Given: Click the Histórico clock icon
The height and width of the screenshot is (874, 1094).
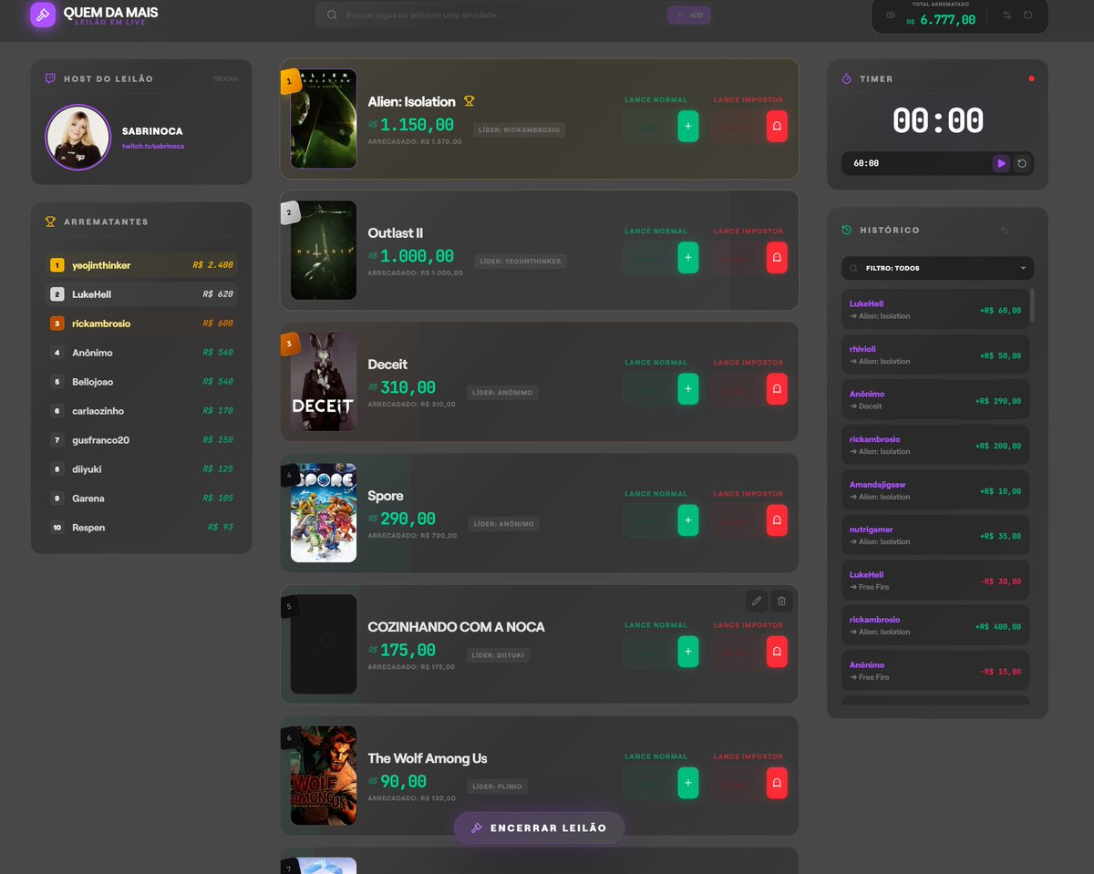Looking at the screenshot, I should tap(847, 230).
